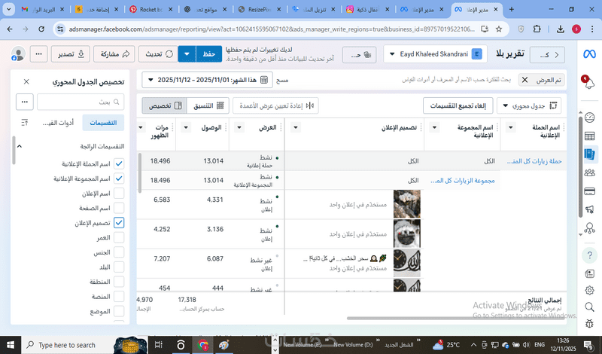This screenshot has height=354, width=602.
Task: Open billing credit card icon
Action: coord(589,191)
